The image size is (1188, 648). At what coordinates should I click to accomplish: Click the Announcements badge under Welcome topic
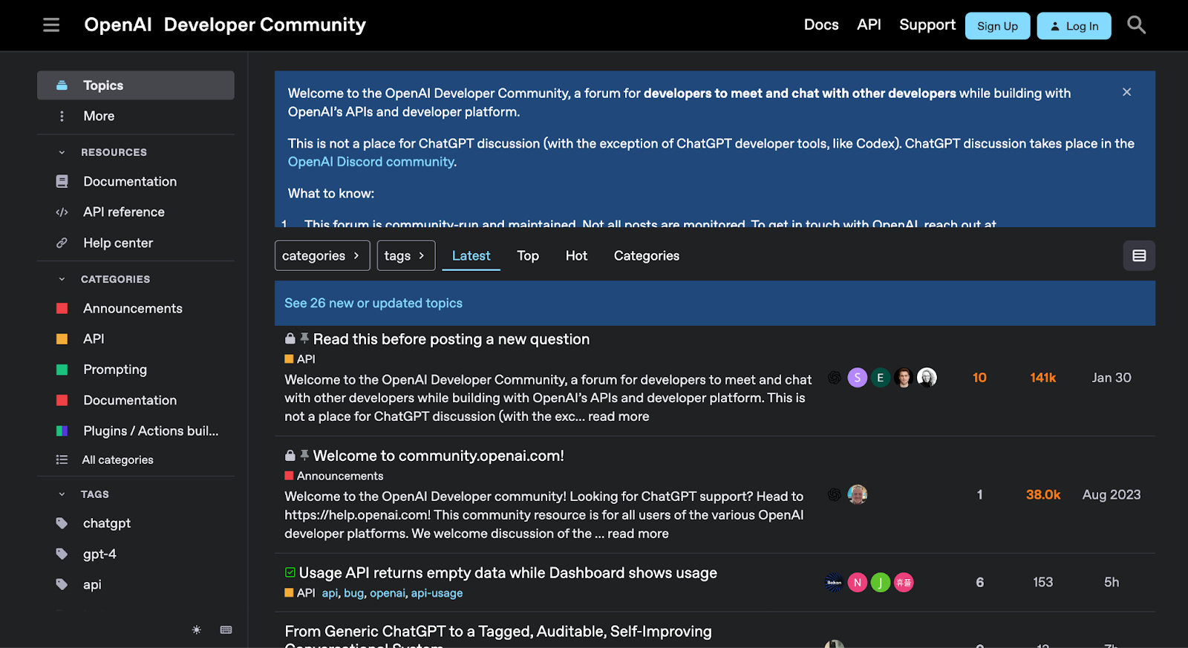[334, 476]
